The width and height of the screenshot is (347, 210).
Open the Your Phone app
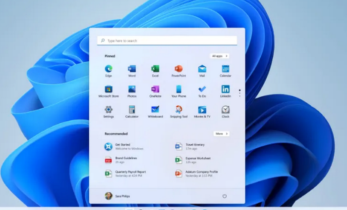178,91
